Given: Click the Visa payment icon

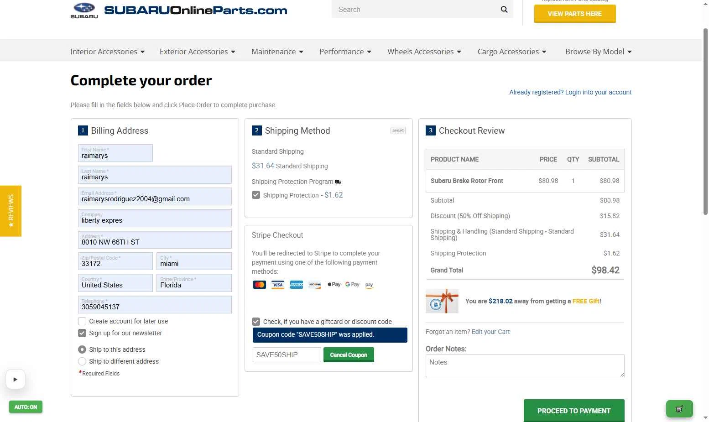Looking at the screenshot, I should [278, 285].
